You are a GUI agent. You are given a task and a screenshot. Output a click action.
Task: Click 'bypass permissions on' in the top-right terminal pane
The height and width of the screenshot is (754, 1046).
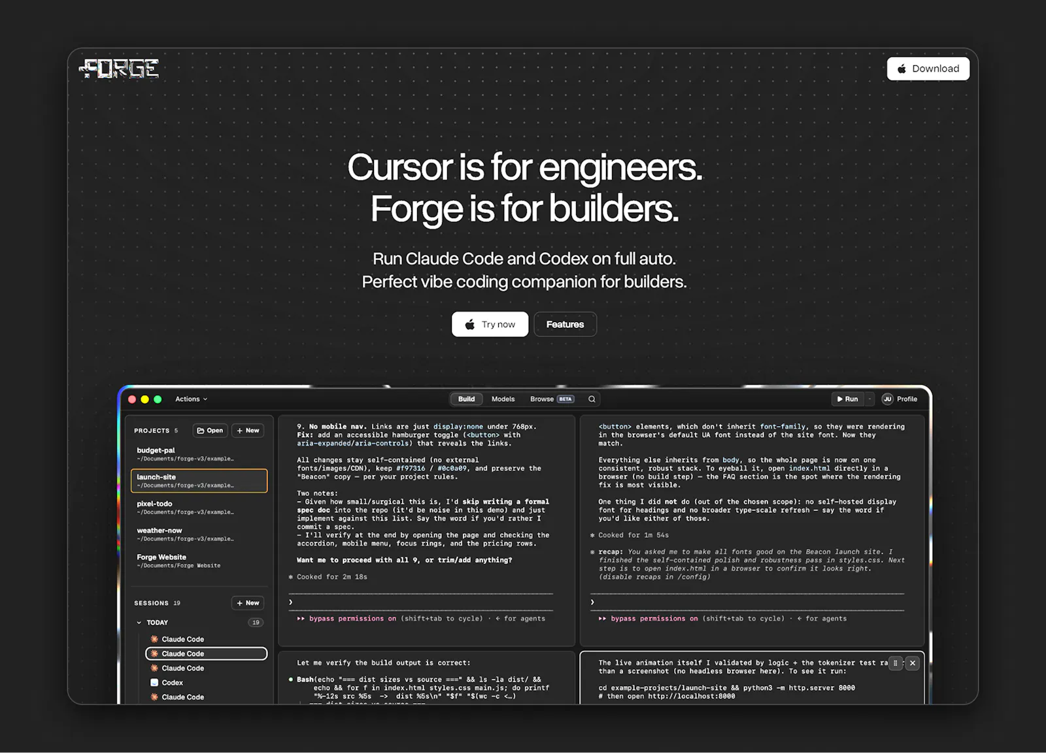click(654, 619)
